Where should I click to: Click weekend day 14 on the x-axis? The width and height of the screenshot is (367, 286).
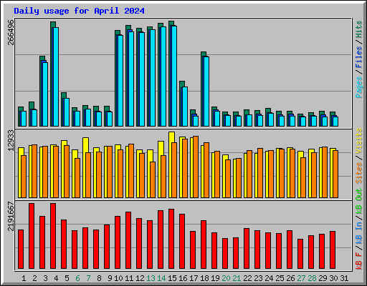pos(161,278)
